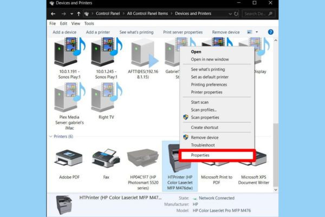Image resolution: width=325 pixels, height=217 pixels.
Task: Select the Fax printer icon
Action: click(x=106, y=158)
